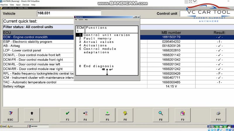Click the Windows Start button

[3, 126]
